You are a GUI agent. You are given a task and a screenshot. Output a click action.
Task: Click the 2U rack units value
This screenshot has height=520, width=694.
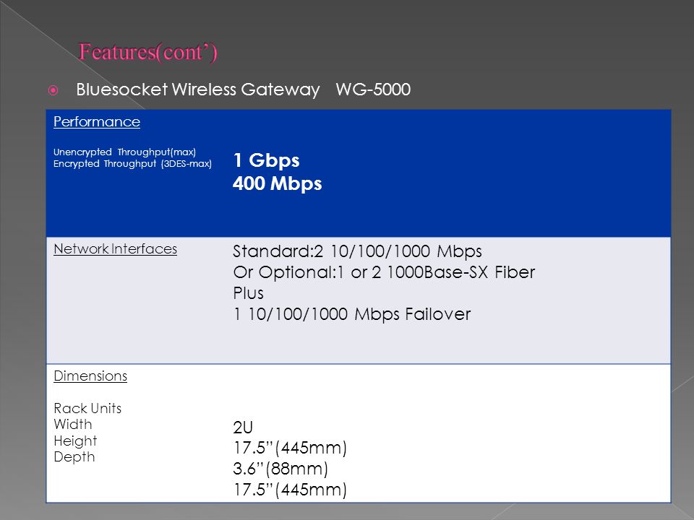coord(243,428)
